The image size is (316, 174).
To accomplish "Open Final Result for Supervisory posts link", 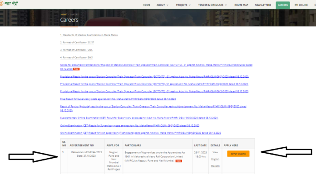I will pos(118,99).
